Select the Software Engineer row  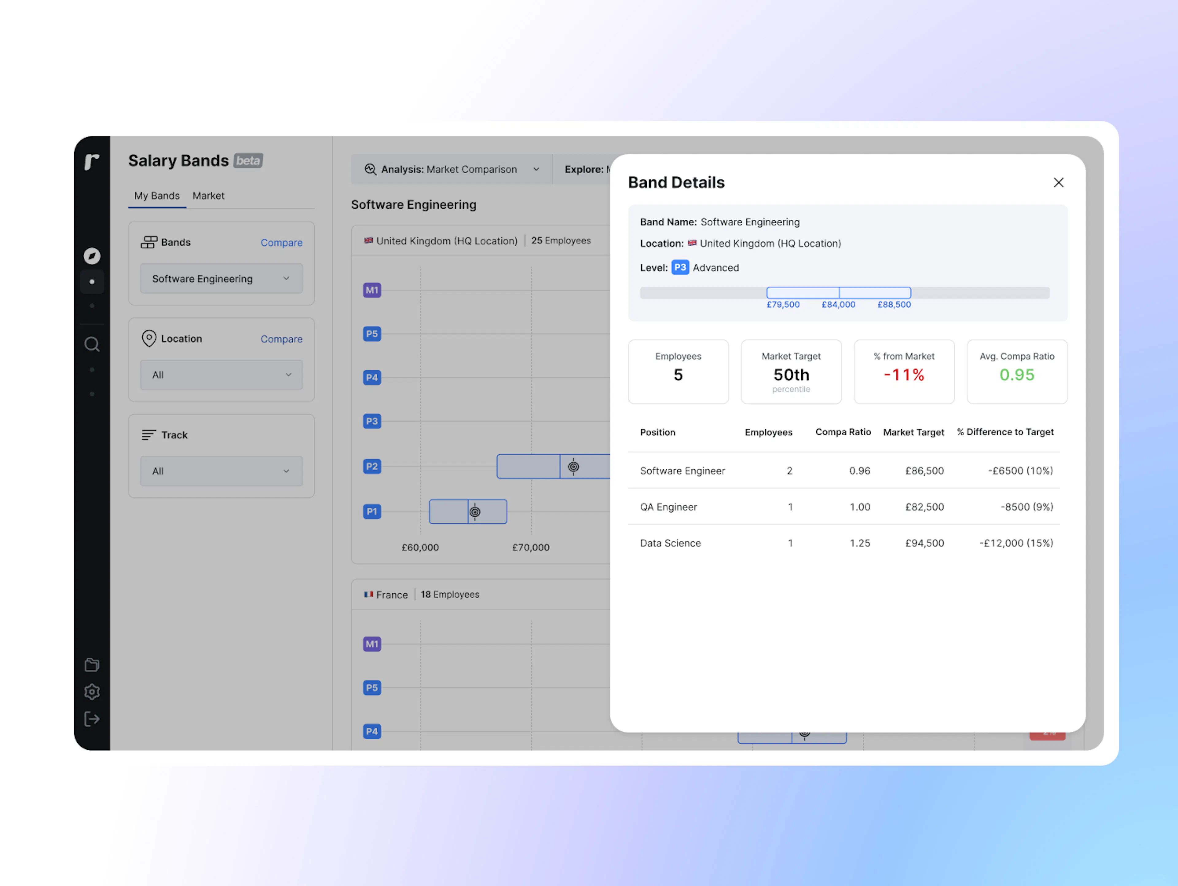coord(844,471)
